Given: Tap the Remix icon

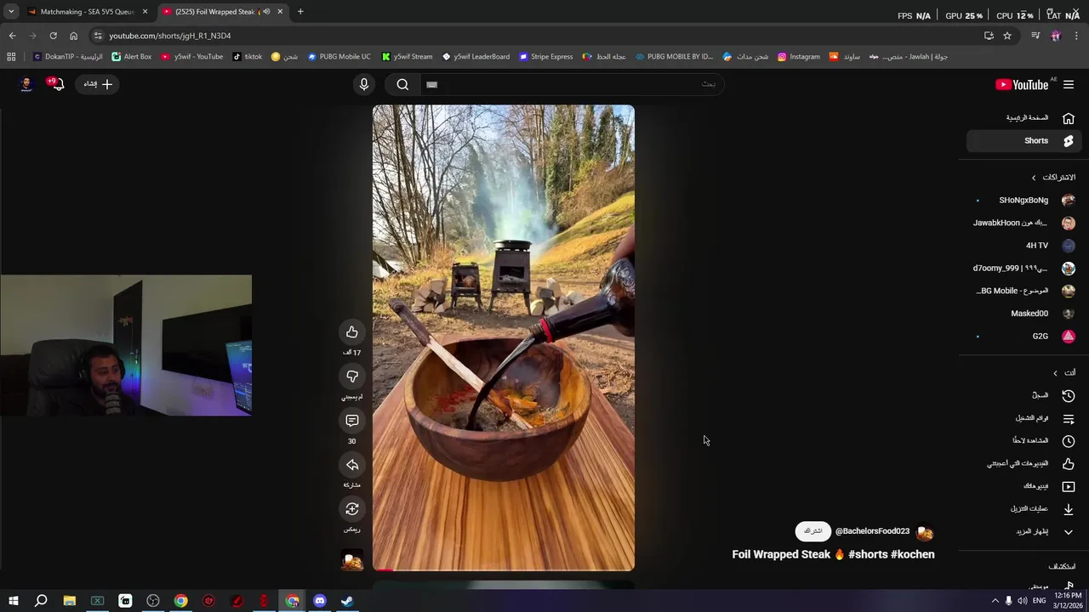Looking at the screenshot, I should click(x=352, y=509).
